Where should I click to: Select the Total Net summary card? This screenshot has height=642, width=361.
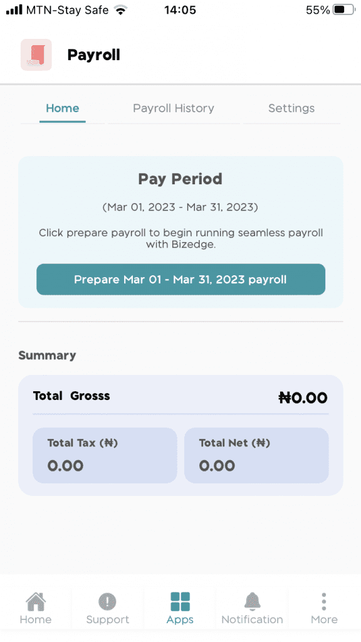256,455
